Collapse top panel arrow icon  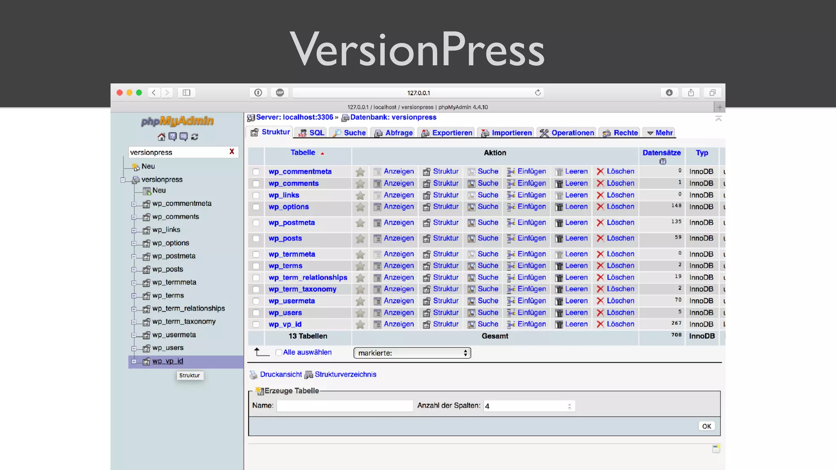(x=718, y=118)
